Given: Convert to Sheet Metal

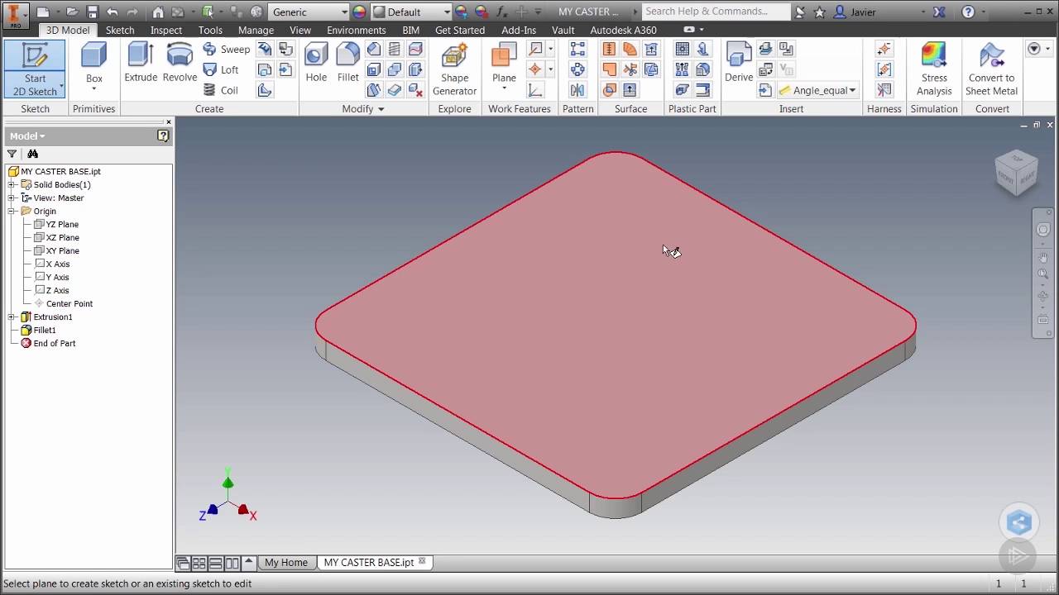Looking at the screenshot, I should click(x=991, y=69).
